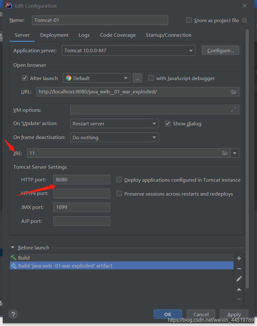Viewport: 257px width, 326px height.
Task: Click the folder icon in the JRE field
Action: click(x=225, y=153)
